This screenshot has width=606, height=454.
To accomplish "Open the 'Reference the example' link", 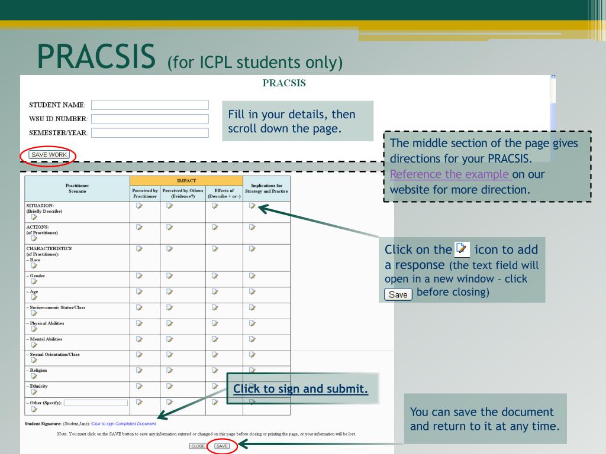I will click(x=450, y=174).
